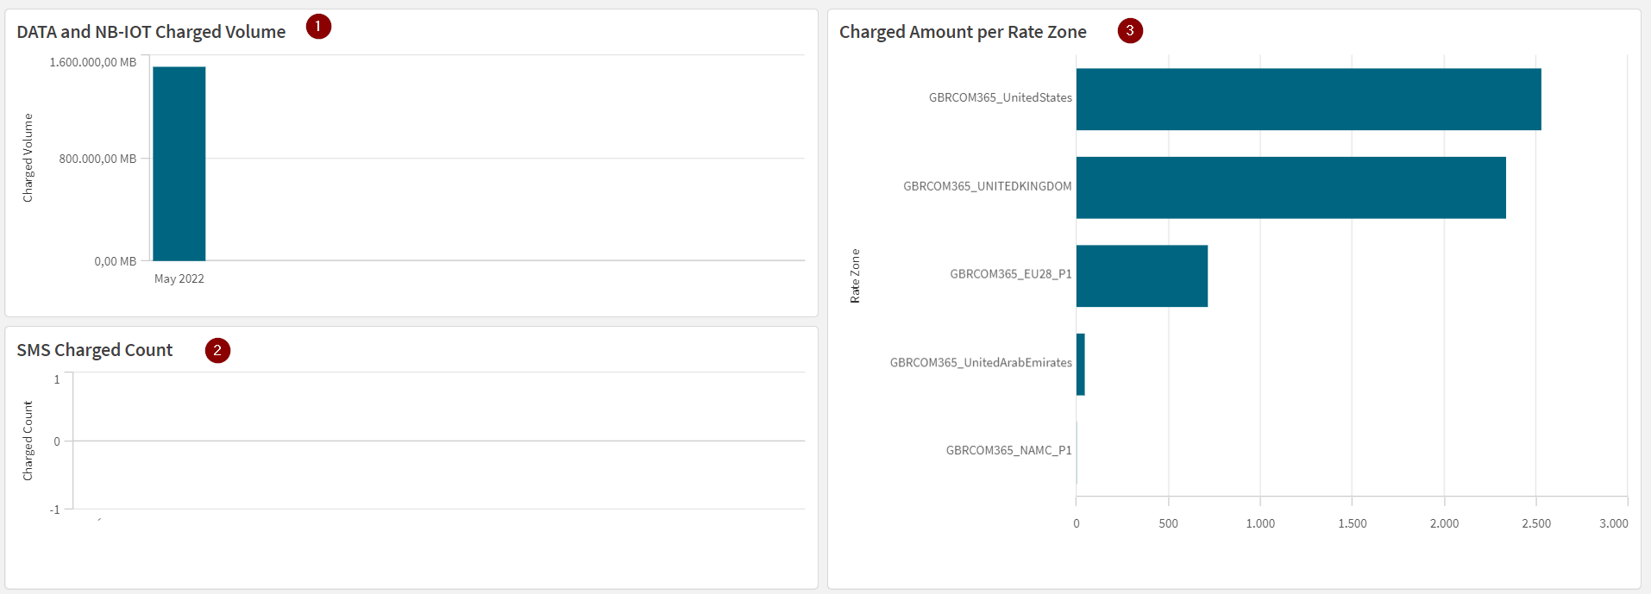This screenshot has width=1651, height=594.
Task: Click the SMS Charged Count chart title
Action: point(95,350)
